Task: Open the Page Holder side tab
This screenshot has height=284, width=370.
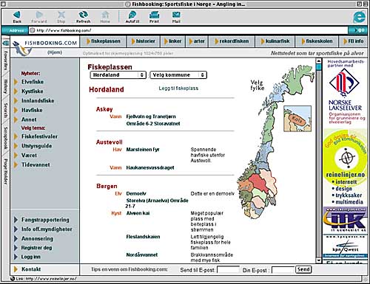Action: click(6, 171)
